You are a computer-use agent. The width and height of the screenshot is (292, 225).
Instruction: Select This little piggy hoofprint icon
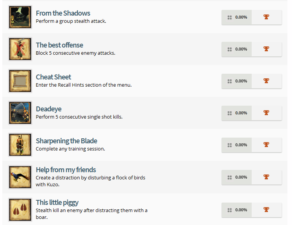pyautogui.click(x=20, y=210)
